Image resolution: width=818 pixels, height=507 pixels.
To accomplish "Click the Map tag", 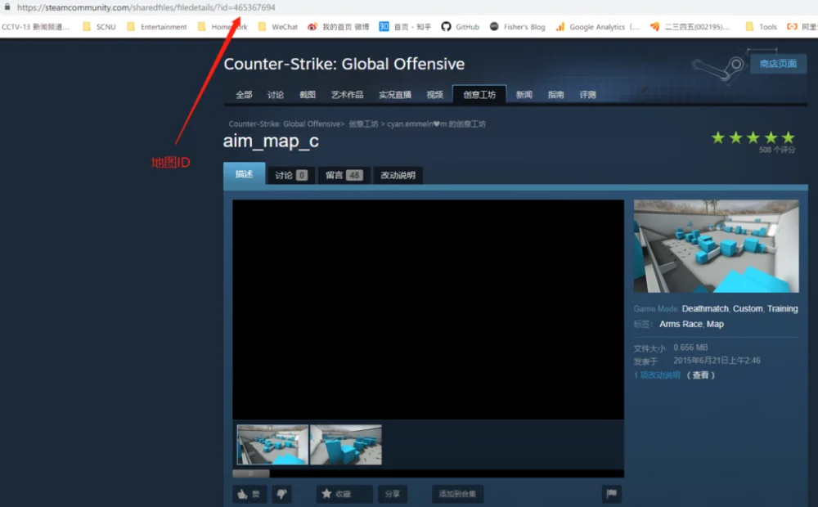I will click(x=715, y=324).
